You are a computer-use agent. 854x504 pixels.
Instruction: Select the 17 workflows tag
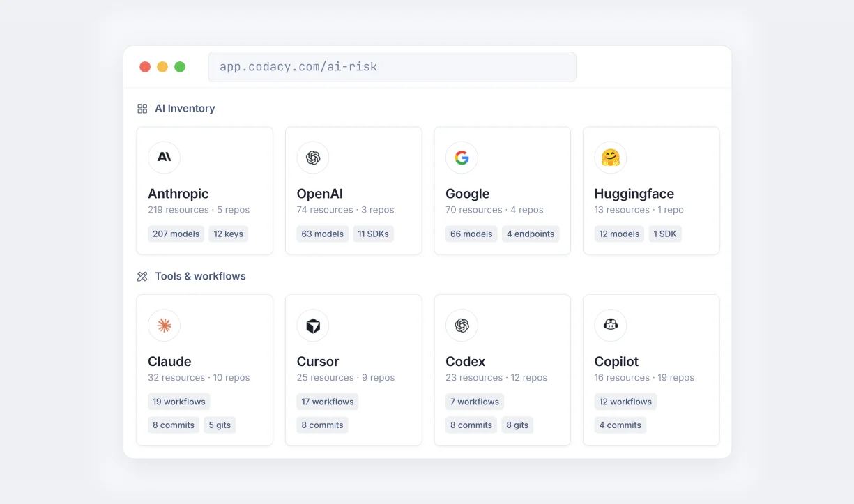[328, 402]
